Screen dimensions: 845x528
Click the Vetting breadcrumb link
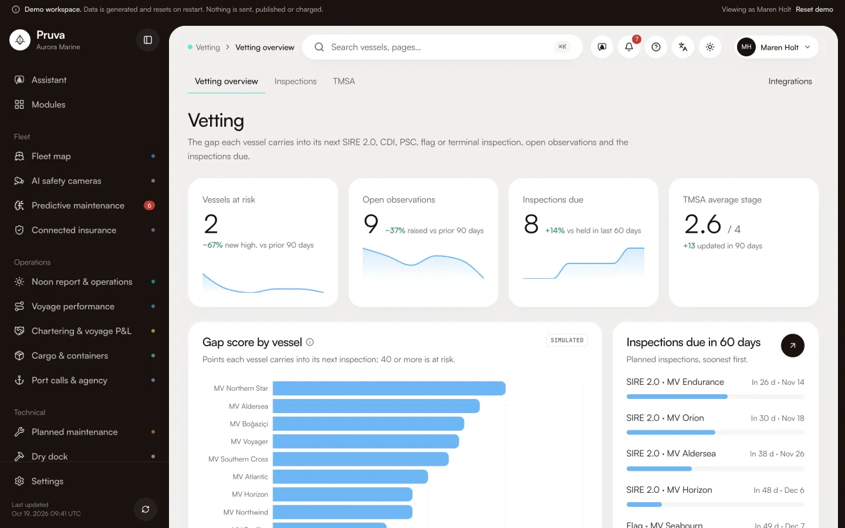(208, 48)
